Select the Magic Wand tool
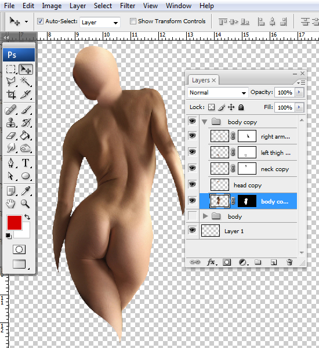 click(x=26, y=82)
